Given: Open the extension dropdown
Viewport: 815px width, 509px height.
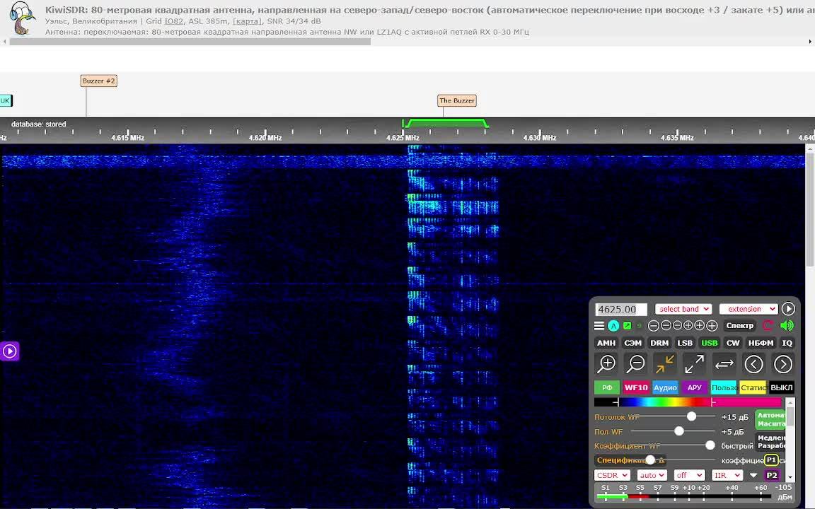Looking at the screenshot, I should pyautogui.click(x=748, y=309).
